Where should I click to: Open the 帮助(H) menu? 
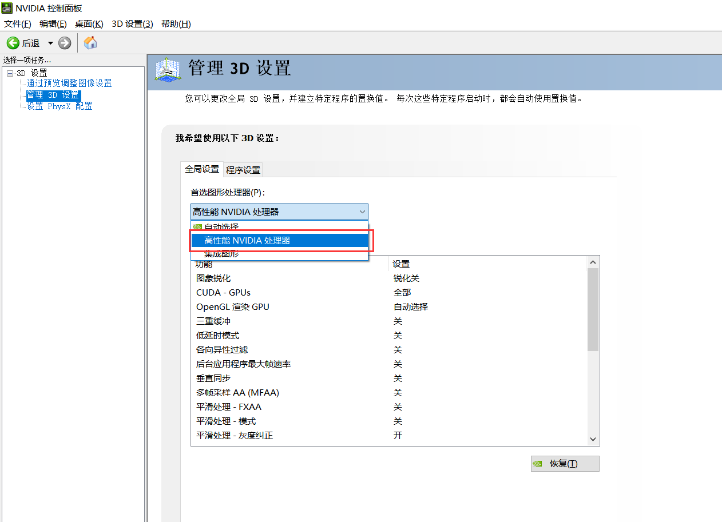(176, 23)
